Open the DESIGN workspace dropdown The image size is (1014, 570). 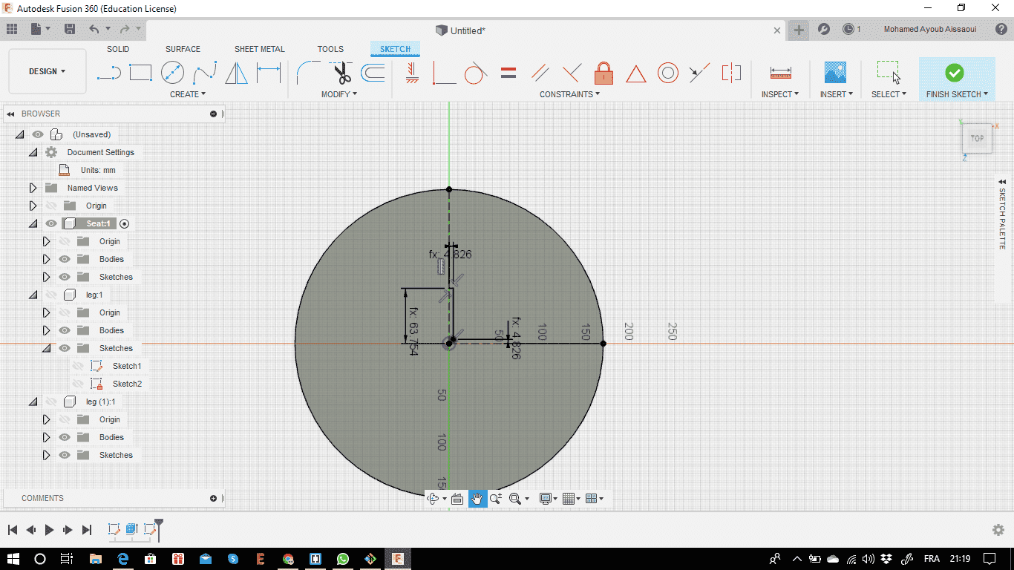(47, 71)
